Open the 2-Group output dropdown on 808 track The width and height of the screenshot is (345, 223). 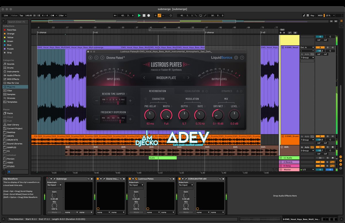[307, 151]
